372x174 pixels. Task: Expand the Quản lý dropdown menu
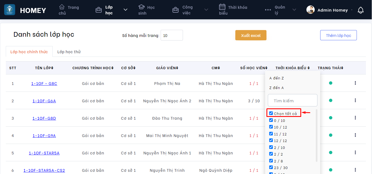click(294, 10)
